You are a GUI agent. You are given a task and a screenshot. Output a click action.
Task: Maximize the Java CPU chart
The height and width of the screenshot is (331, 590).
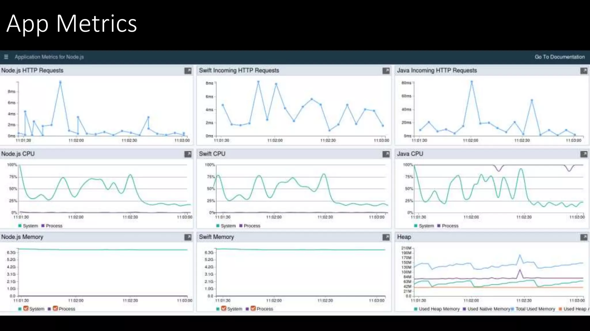584,154
